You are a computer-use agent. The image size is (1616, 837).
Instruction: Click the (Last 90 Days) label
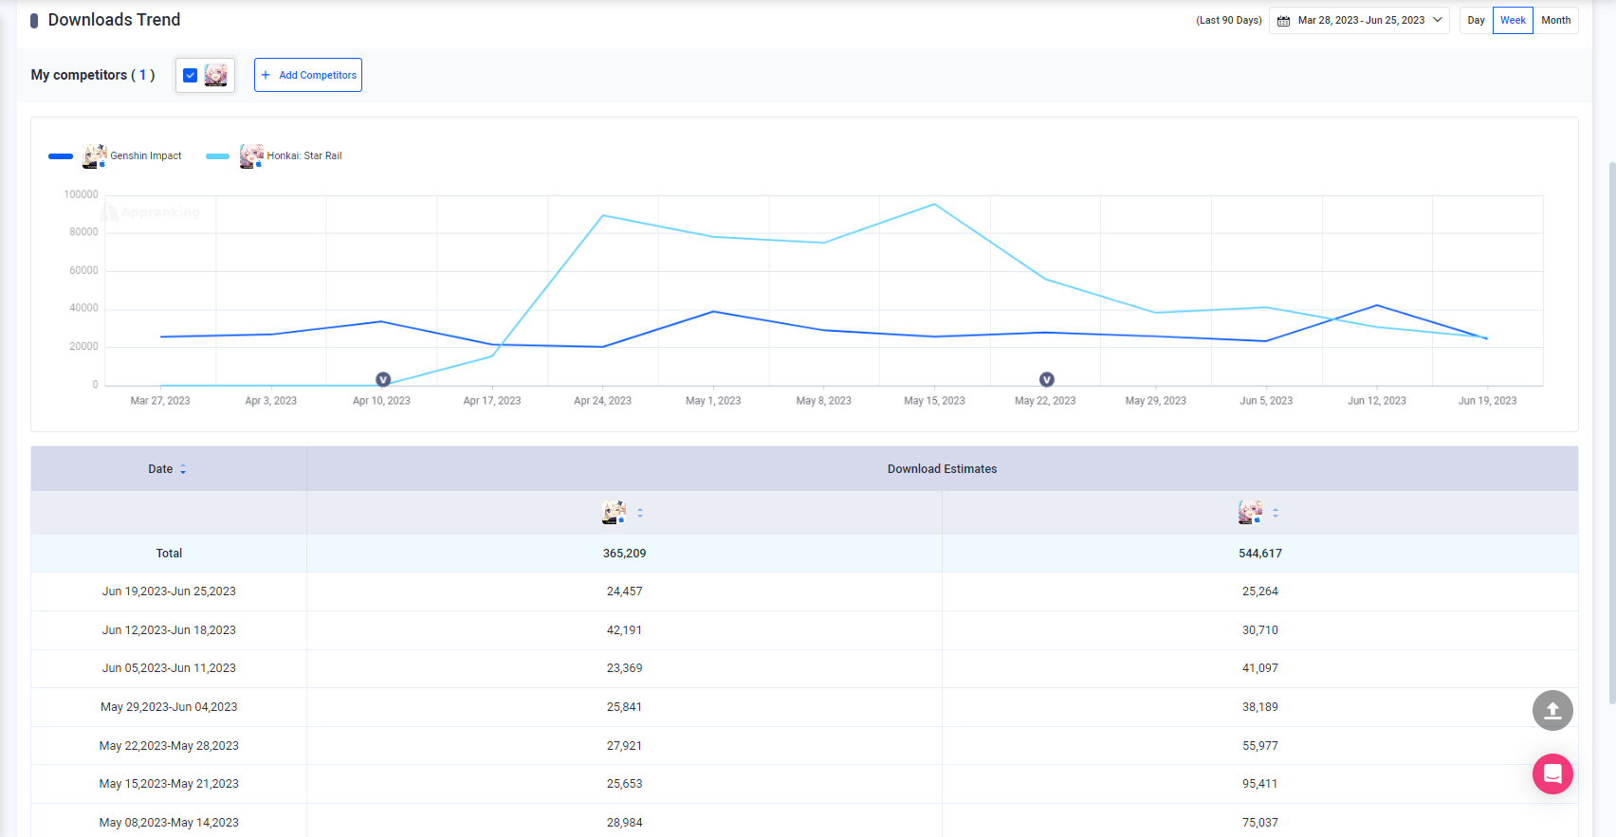[x=1228, y=20]
